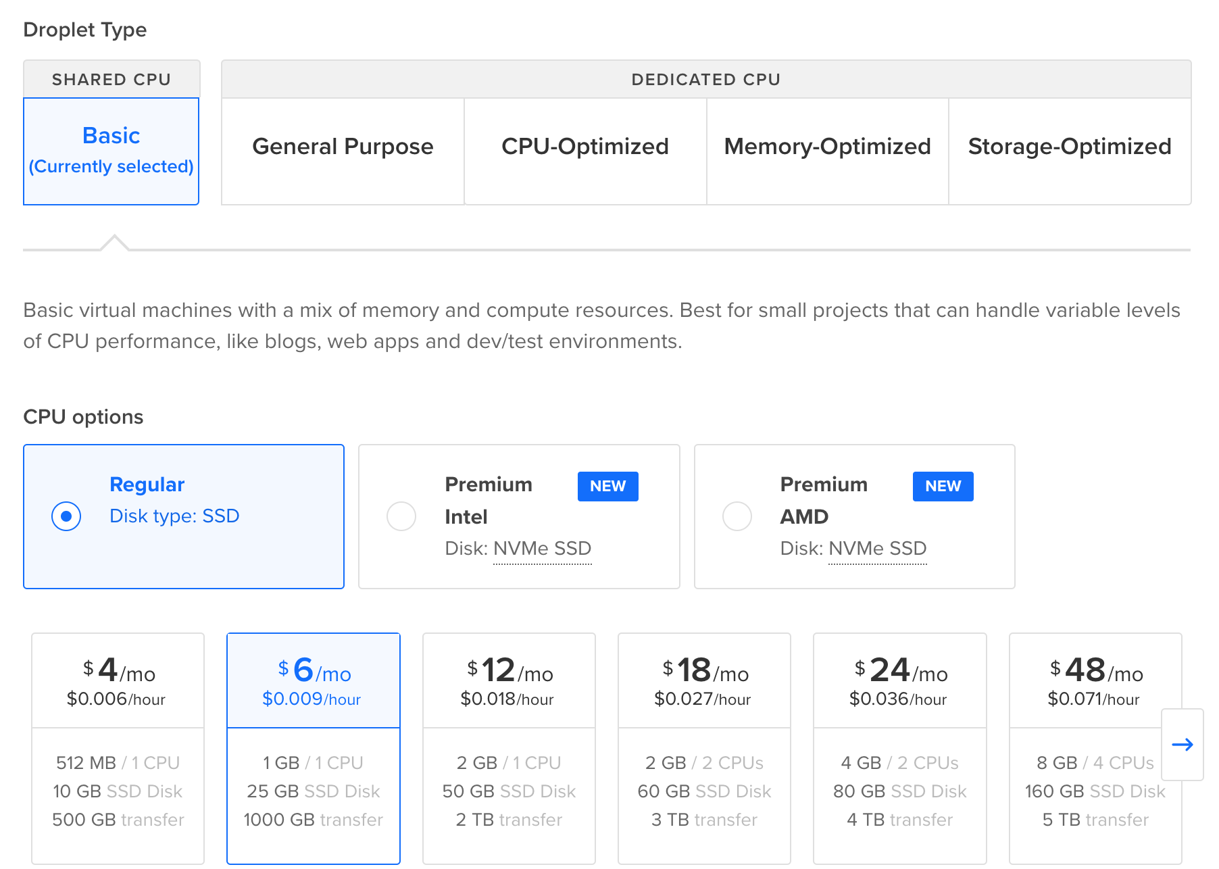The height and width of the screenshot is (869, 1219).
Task: Switch to the General Purpose droplet type
Action: tap(343, 147)
